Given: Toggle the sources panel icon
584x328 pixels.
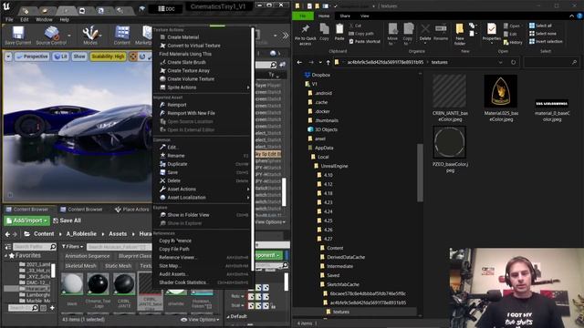Looking at the screenshot, I should pos(8,247).
